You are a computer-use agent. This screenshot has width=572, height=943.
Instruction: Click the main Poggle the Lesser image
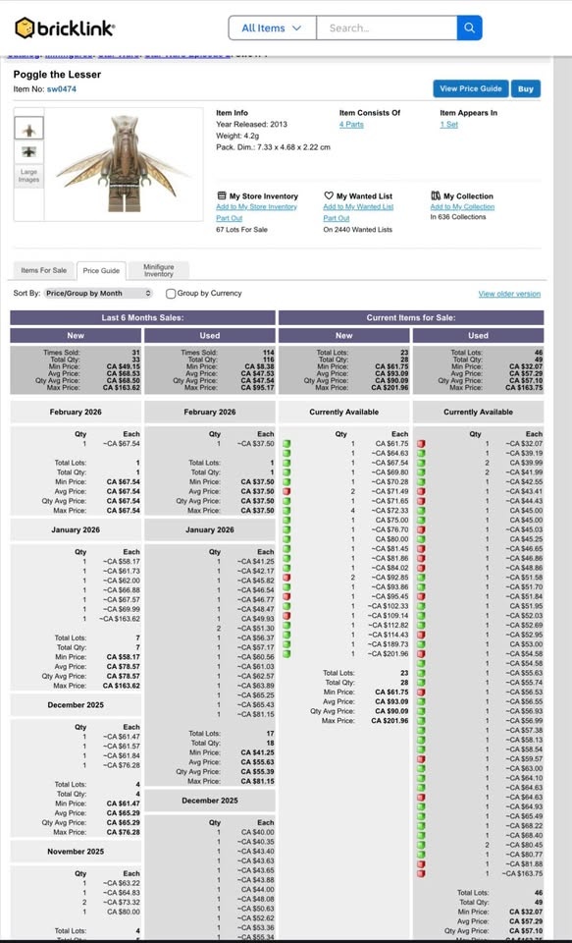point(125,164)
